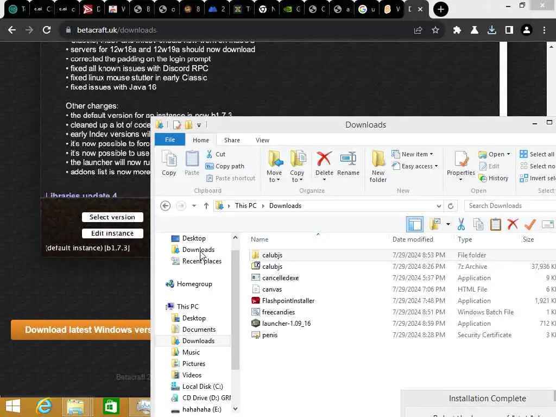Open Chrome extensions puzzle icon
The width and height of the screenshot is (556, 417).
coord(457,30)
